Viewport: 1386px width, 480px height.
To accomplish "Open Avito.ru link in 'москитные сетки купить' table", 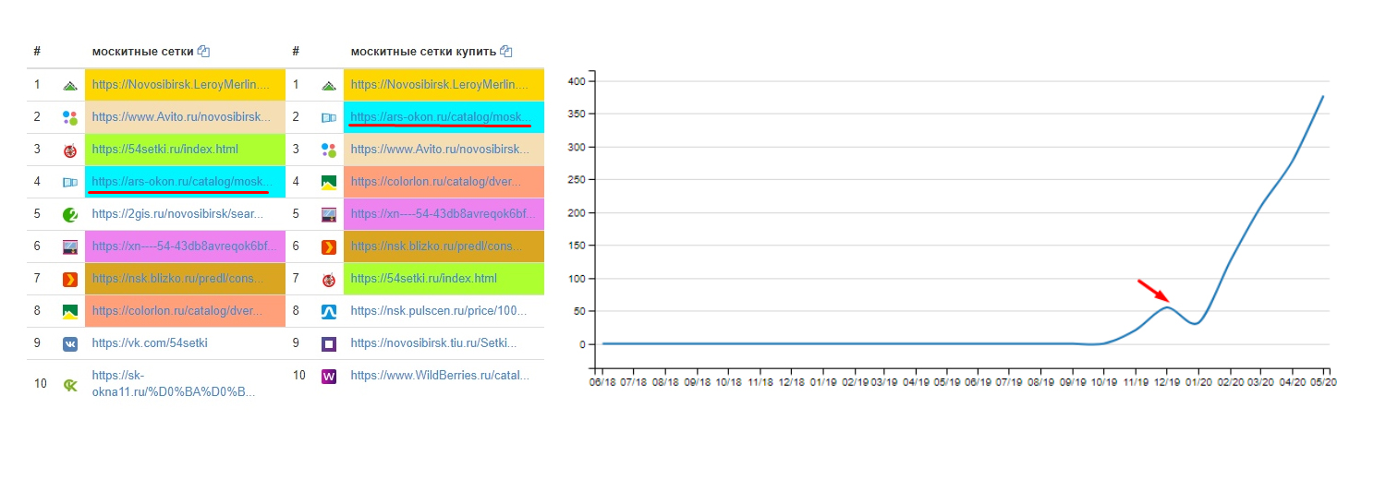I will coord(439,150).
